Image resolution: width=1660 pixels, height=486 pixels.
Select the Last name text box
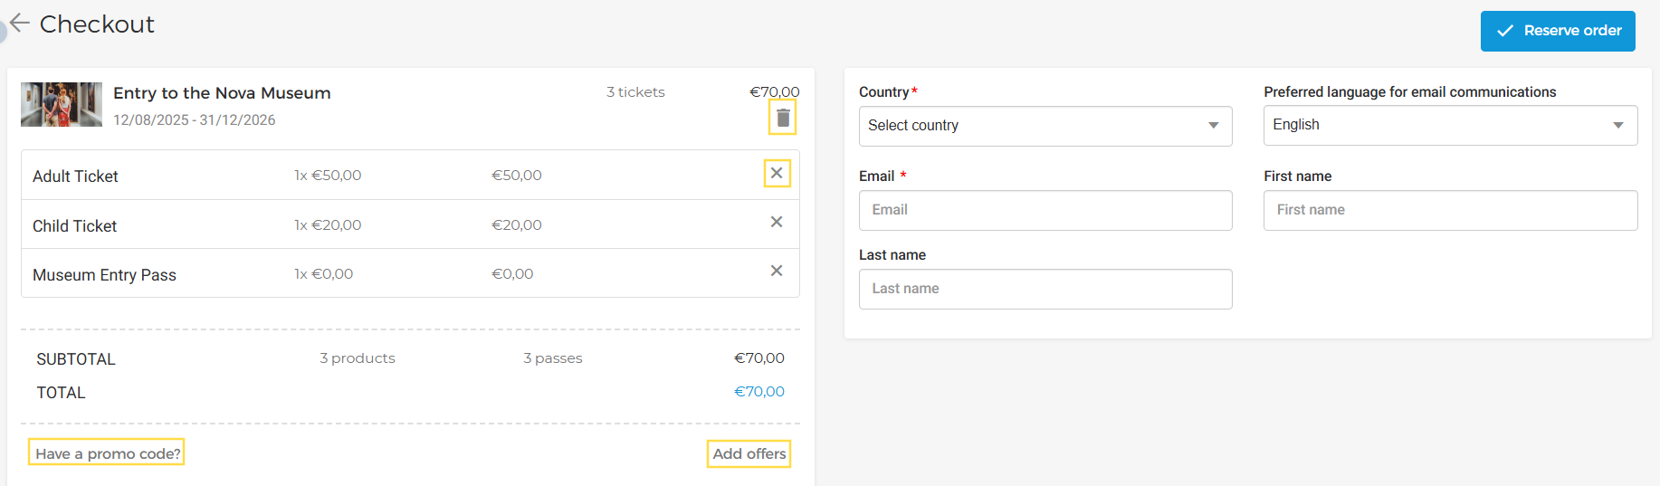tap(1045, 289)
